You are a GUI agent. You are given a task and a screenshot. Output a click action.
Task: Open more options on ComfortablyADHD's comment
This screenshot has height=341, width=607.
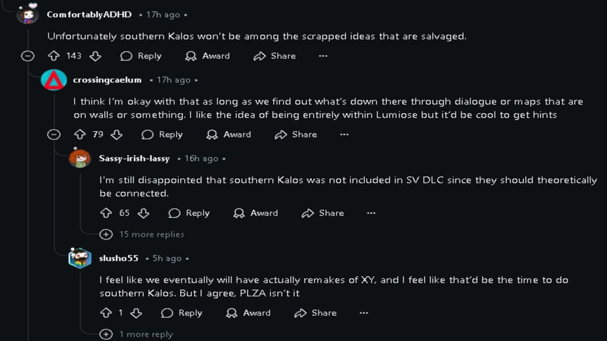[x=323, y=56]
